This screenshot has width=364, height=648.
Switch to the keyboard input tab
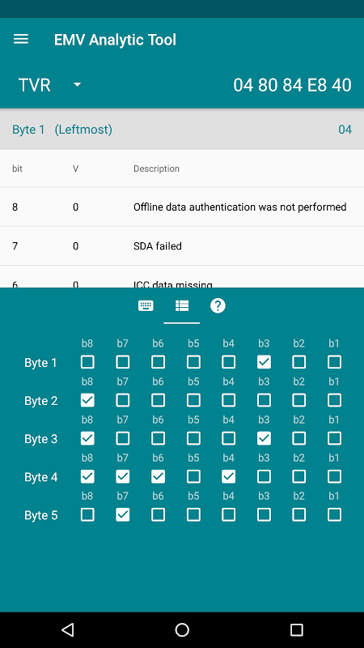(x=146, y=306)
